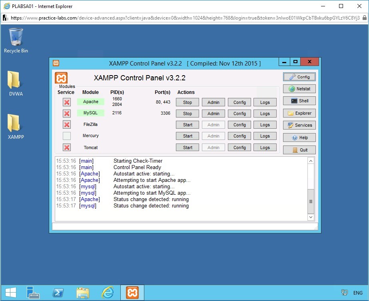Open Explorer from the XAMPP sidebar
The width and height of the screenshot is (369, 301).
pos(299,113)
